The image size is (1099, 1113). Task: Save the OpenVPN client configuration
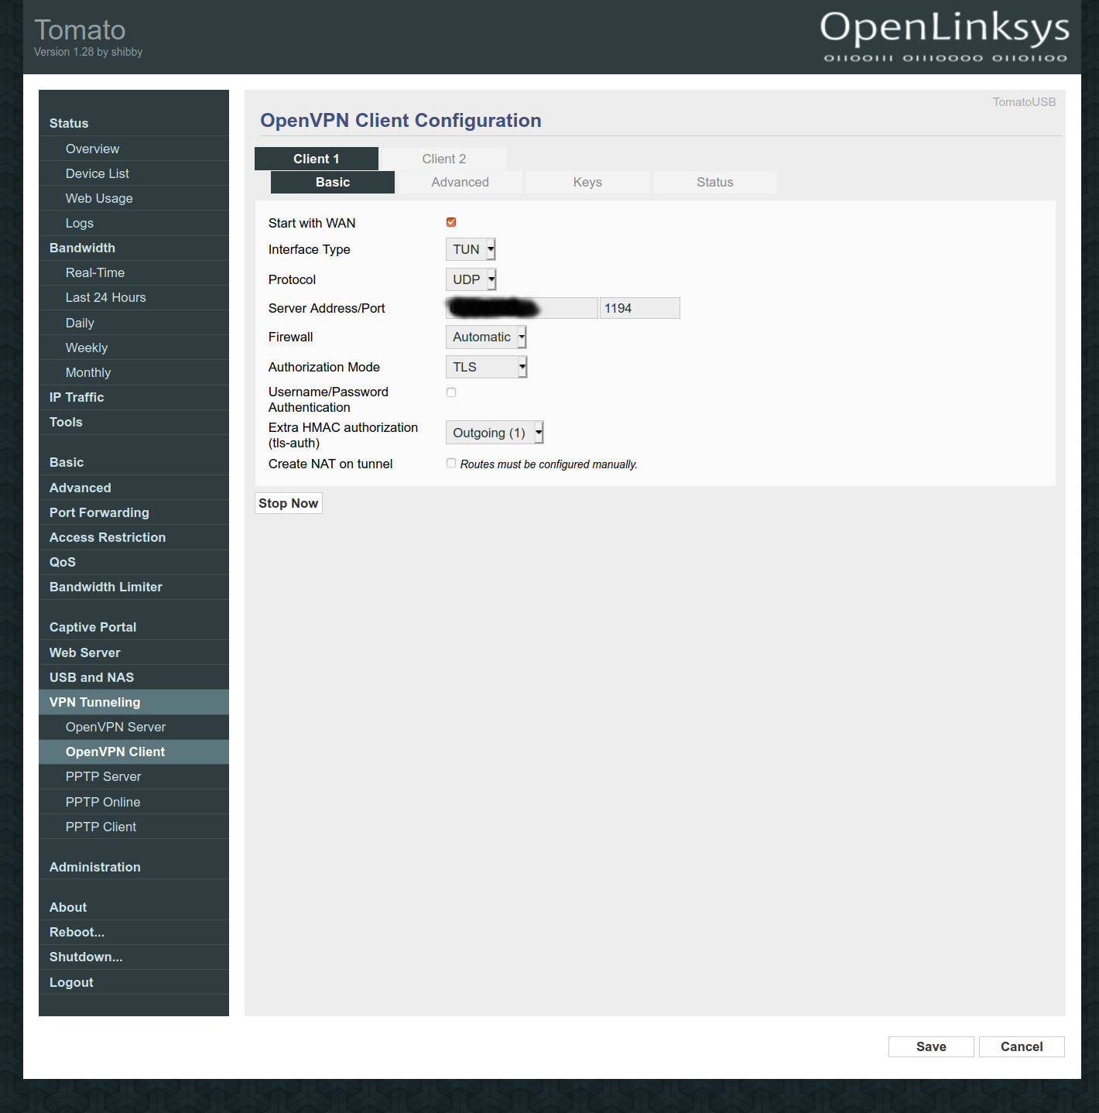pos(930,1046)
